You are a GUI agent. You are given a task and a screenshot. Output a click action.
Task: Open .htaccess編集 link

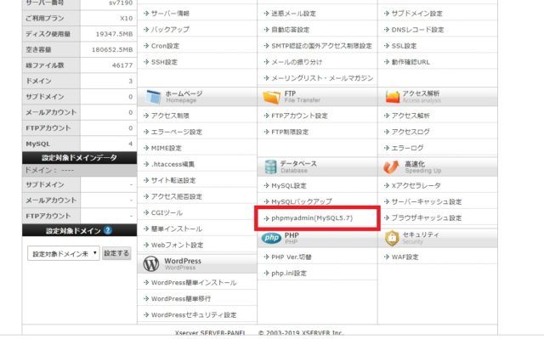(173, 164)
